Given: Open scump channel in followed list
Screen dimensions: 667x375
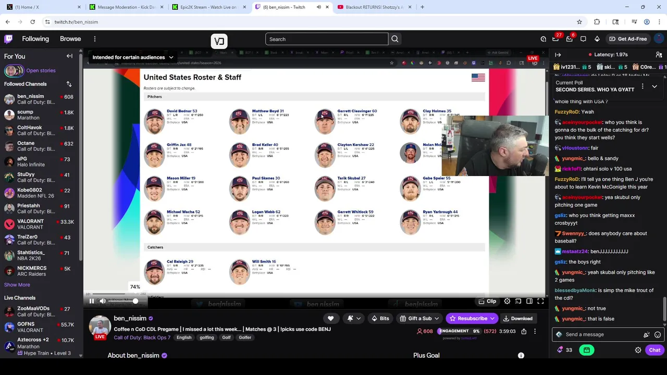Looking at the screenshot, I should (x=41, y=115).
